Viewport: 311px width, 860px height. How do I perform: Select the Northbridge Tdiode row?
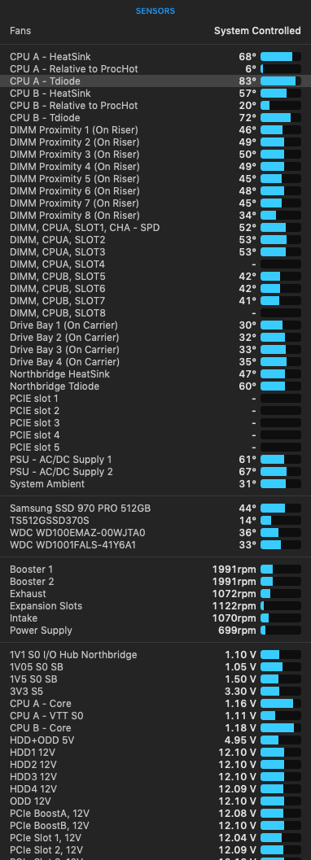coord(155,386)
